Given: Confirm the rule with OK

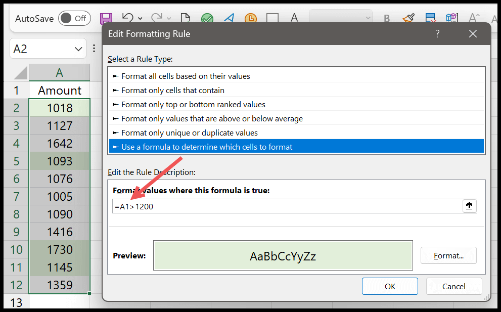Looking at the screenshot, I should point(389,286).
